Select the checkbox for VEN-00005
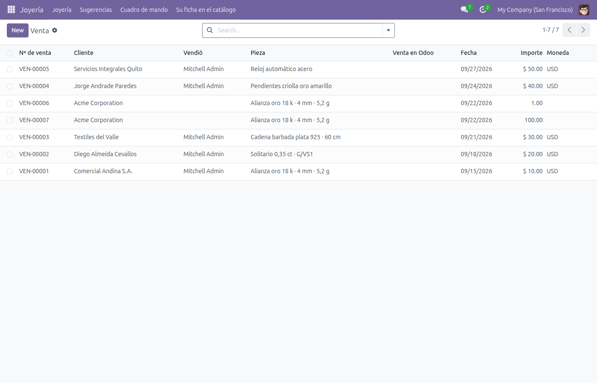597x383 pixels. coord(10,69)
